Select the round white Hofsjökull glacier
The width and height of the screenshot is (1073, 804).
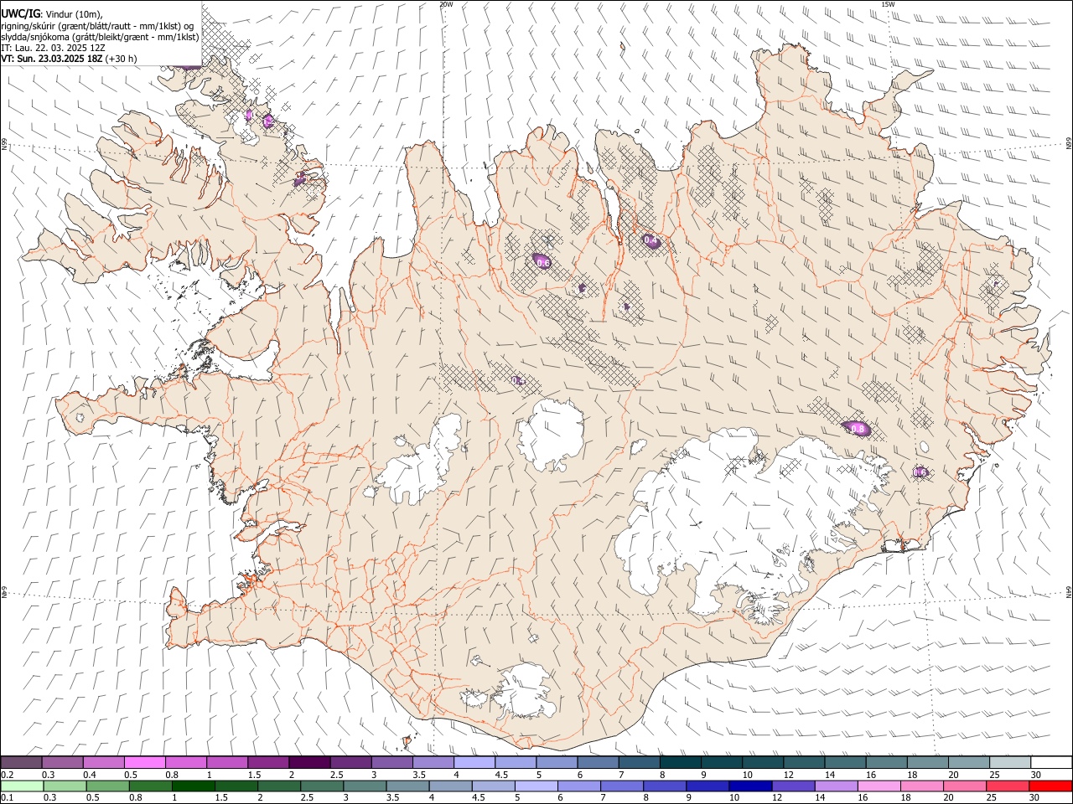click(550, 434)
